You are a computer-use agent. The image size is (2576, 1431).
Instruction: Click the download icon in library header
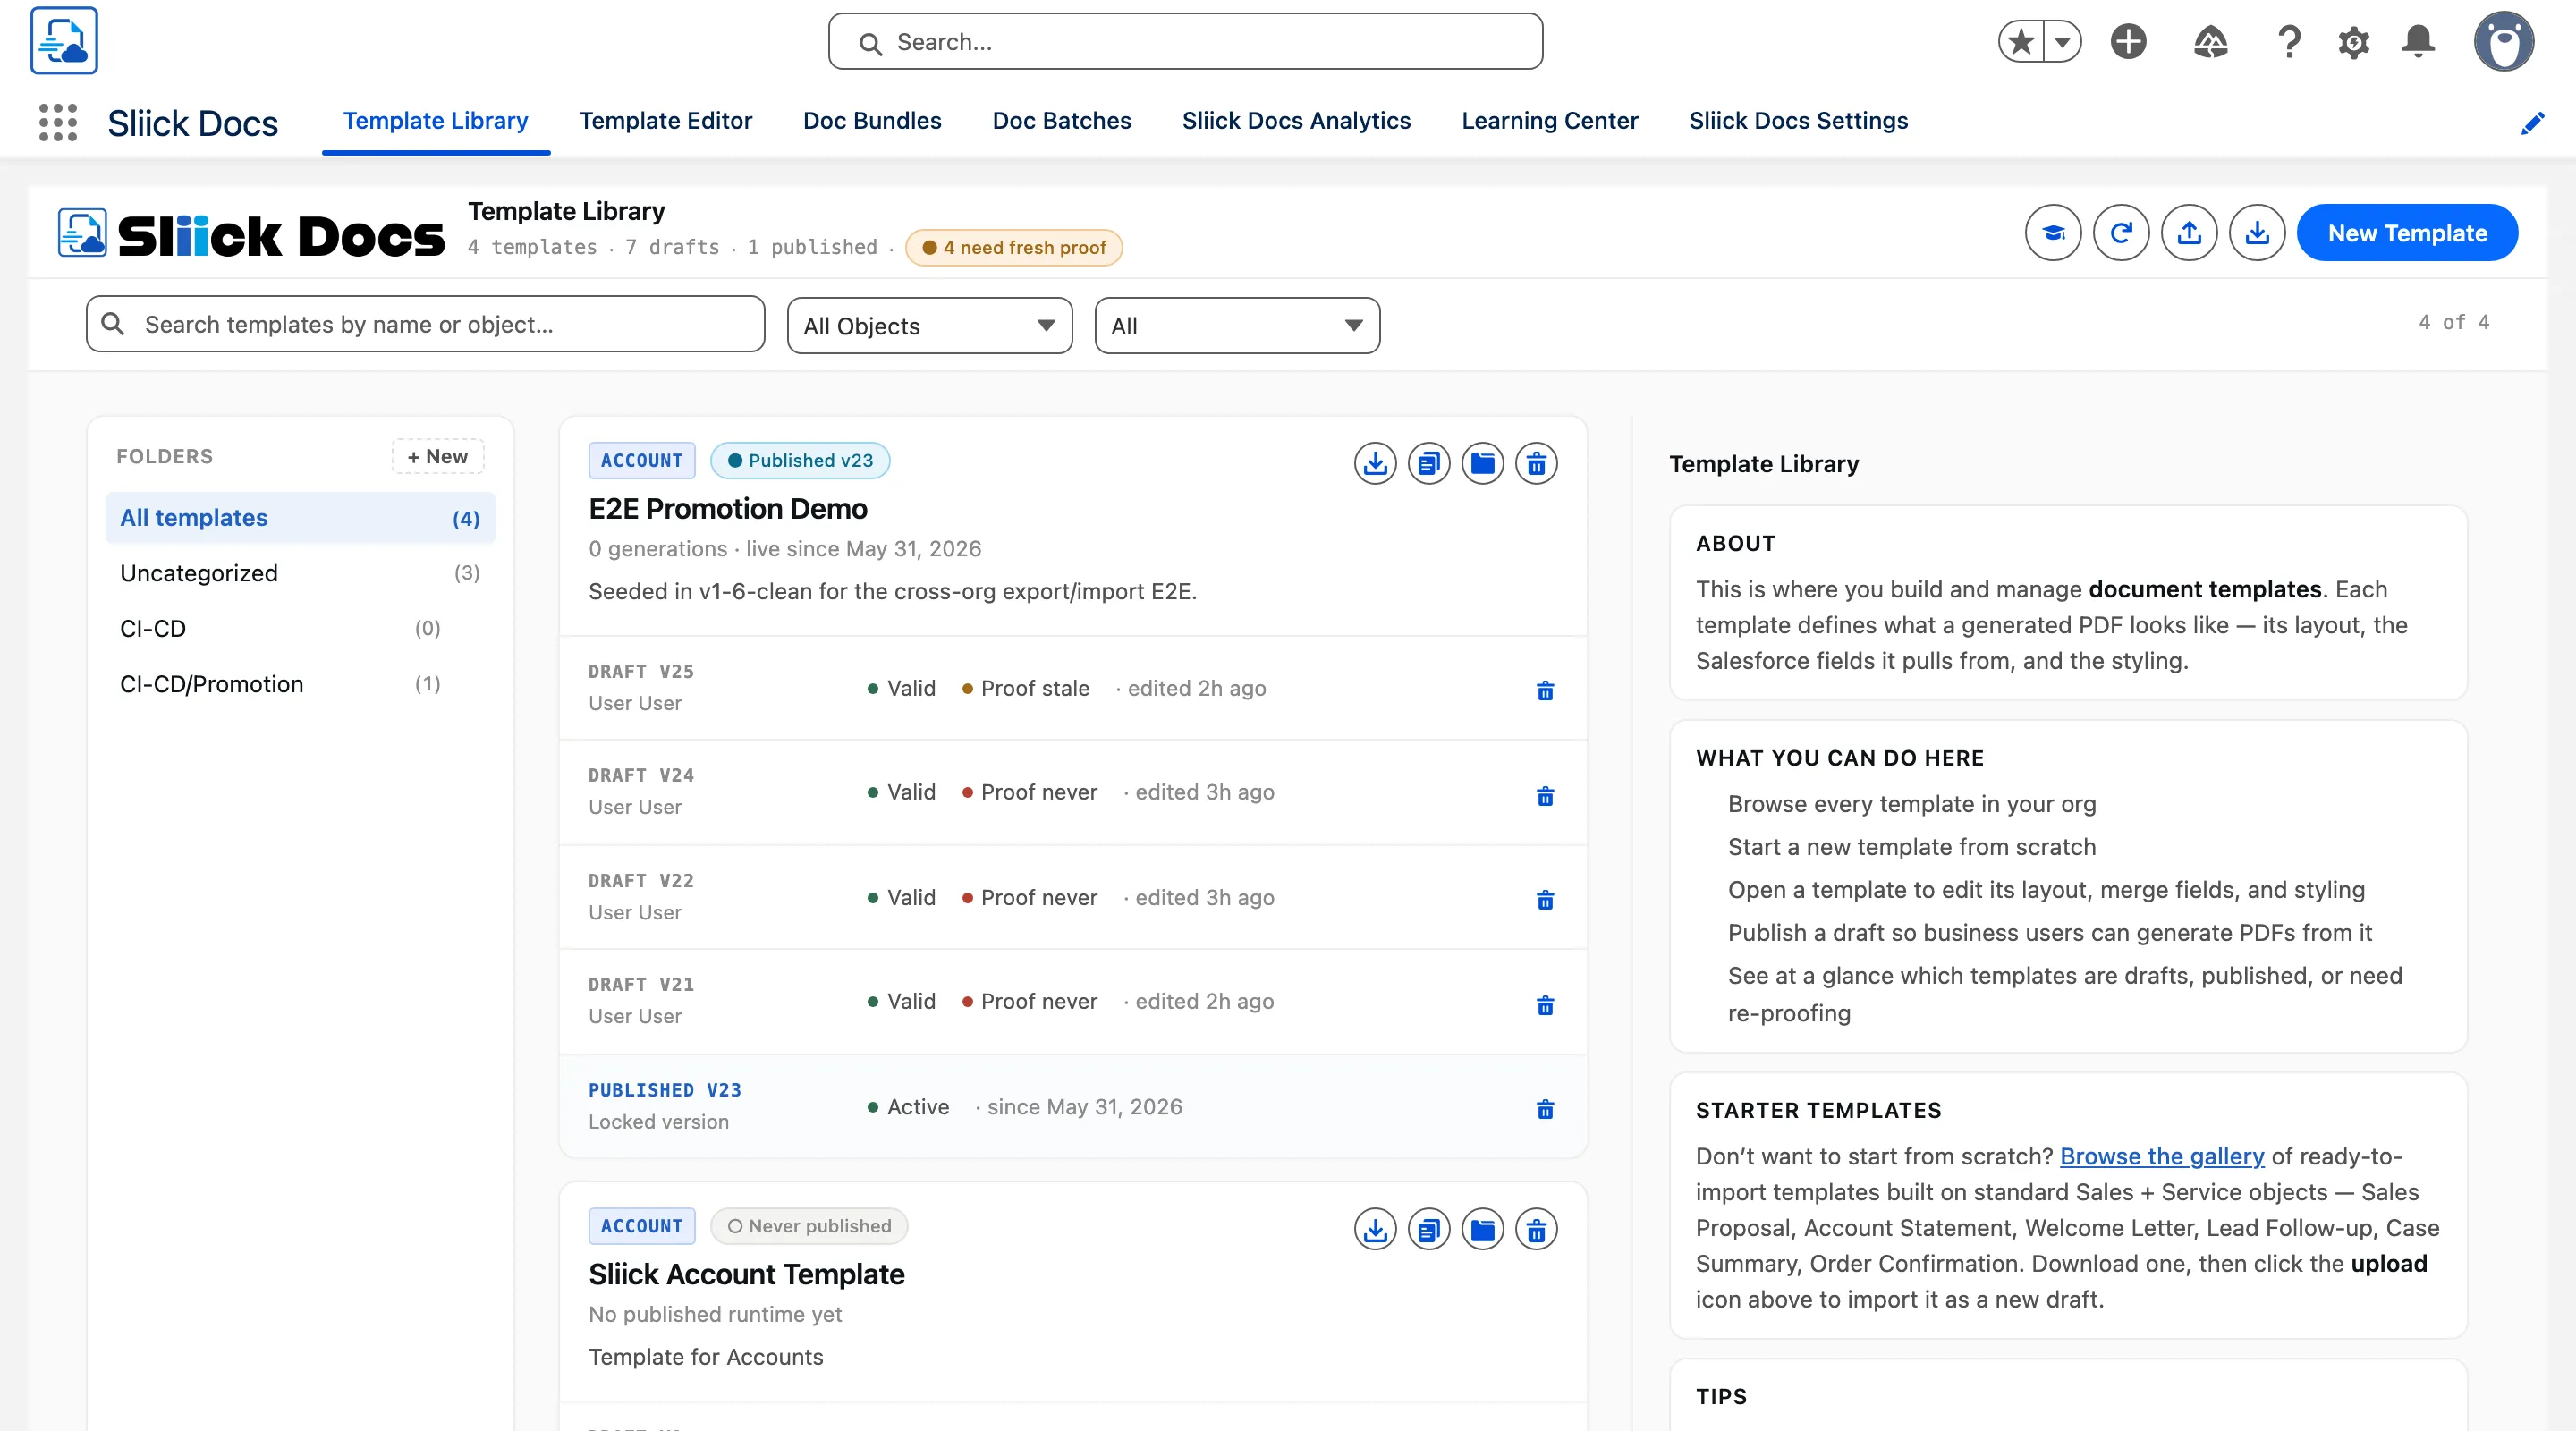[x=2257, y=233]
